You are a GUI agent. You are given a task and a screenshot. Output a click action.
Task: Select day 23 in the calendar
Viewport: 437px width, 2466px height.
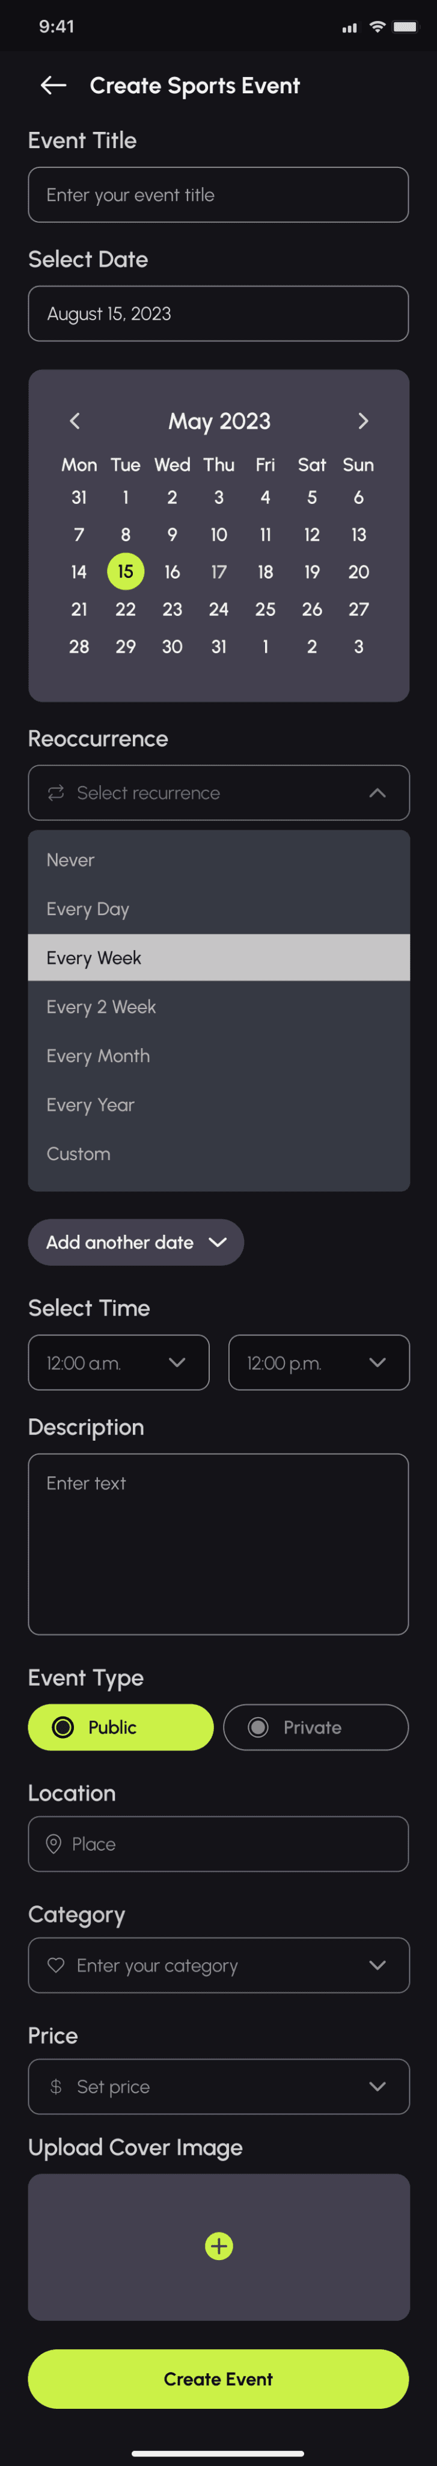(172, 609)
